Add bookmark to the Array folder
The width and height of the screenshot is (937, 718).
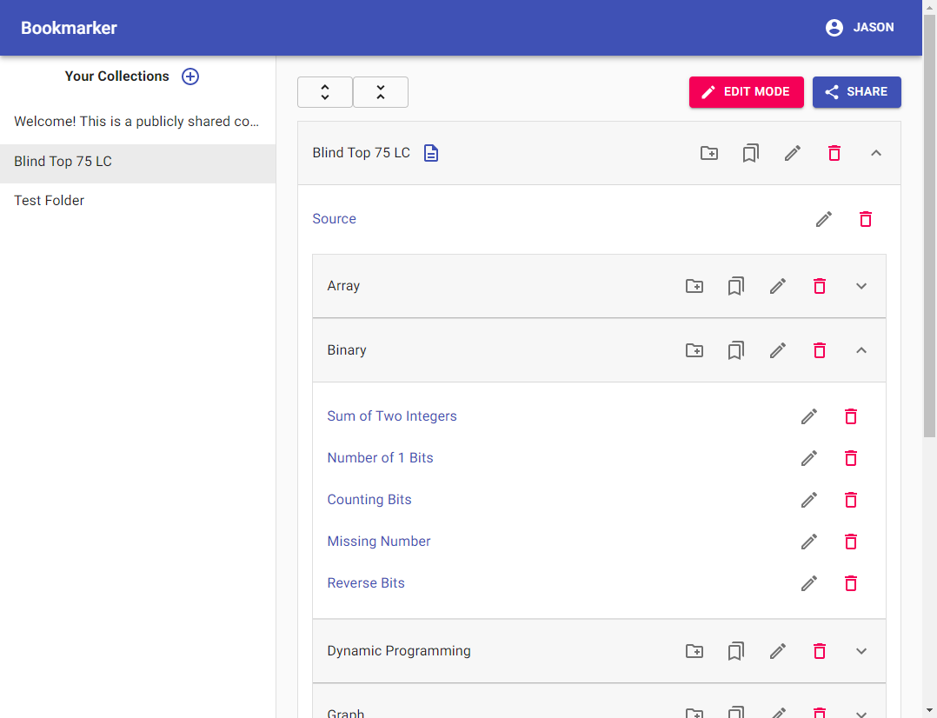pyautogui.click(x=736, y=286)
